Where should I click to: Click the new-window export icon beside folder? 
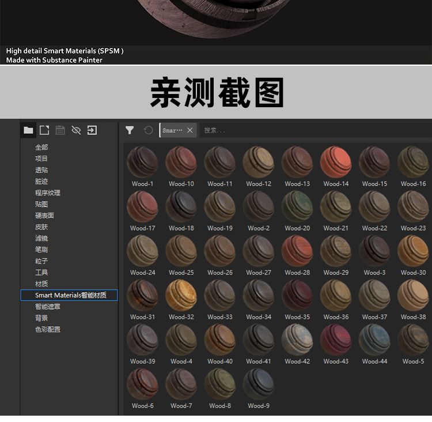tap(44, 130)
